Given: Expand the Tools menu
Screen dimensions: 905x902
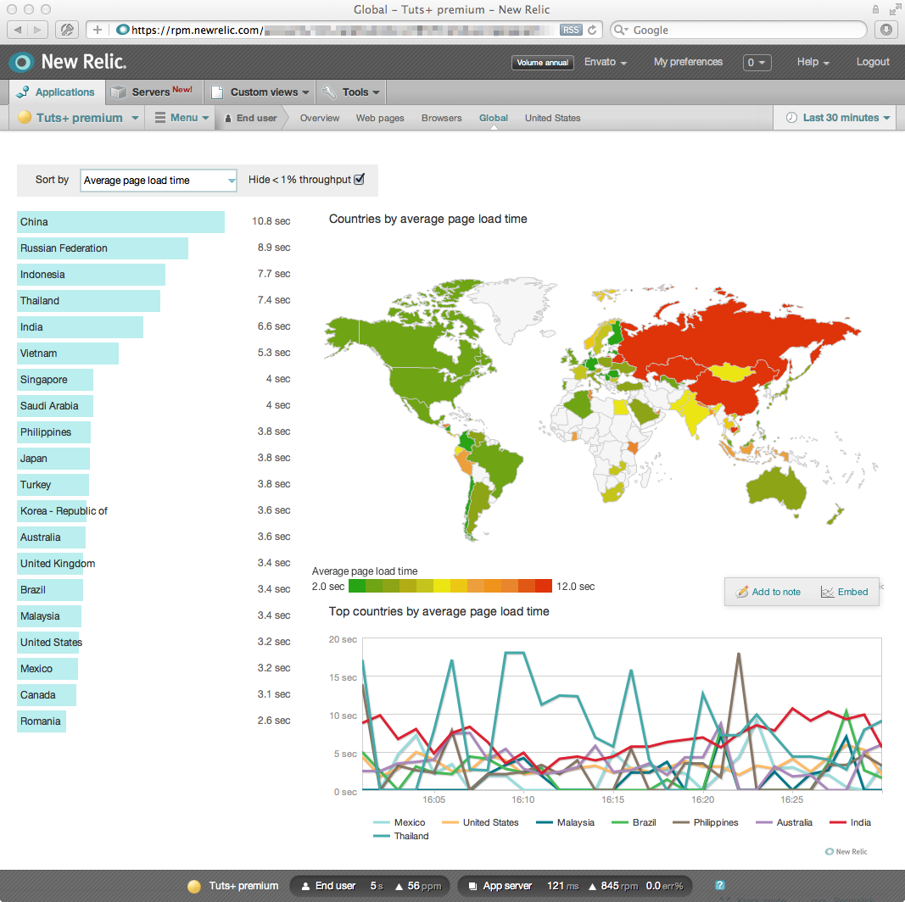Looking at the screenshot, I should pos(351,92).
